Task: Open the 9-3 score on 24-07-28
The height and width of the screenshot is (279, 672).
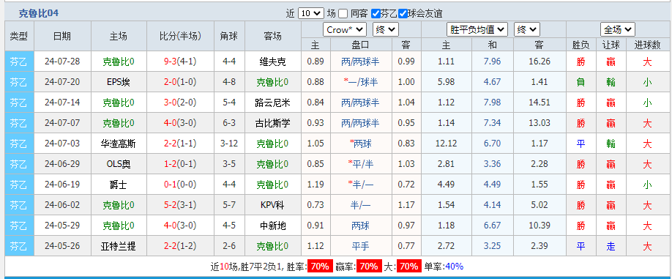Action: (x=171, y=62)
